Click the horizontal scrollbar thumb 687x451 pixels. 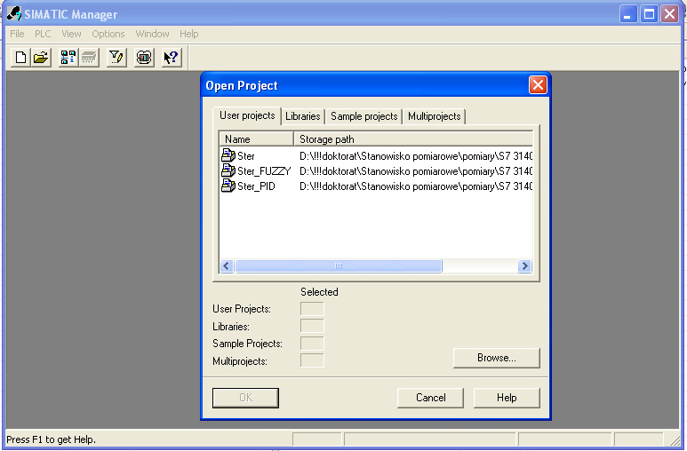[339, 265]
